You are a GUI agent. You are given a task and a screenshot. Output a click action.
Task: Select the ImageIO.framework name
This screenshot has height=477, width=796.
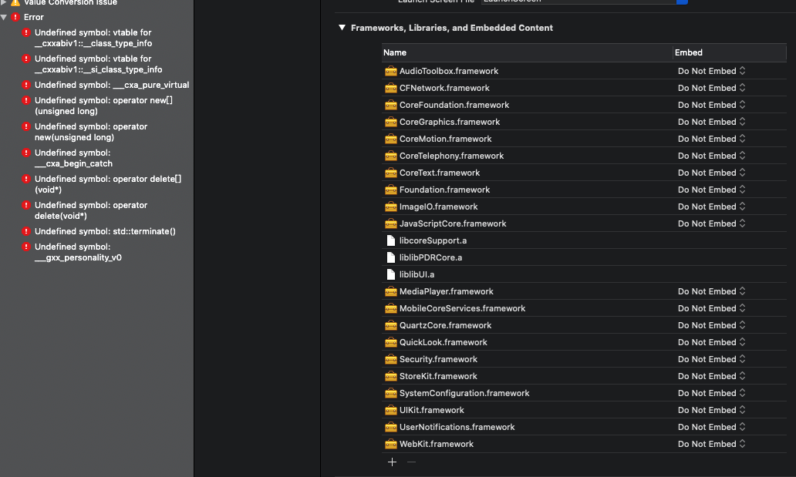(439, 207)
